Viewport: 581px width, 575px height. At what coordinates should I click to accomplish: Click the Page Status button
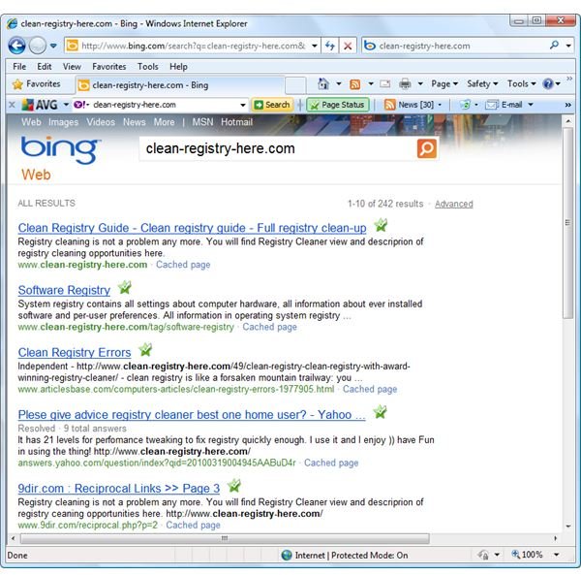(338, 105)
